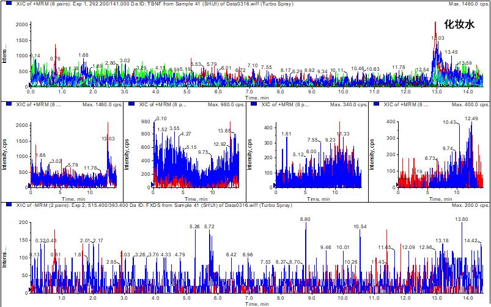Click the 化妆水 sample annotation text
The image size is (491, 307).
click(459, 25)
